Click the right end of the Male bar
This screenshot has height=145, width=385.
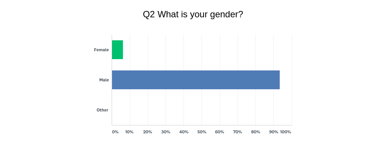[279, 80]
